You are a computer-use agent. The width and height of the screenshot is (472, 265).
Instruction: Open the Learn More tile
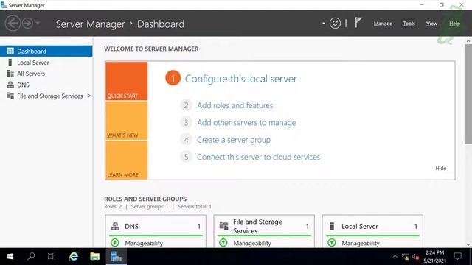point(126,160)
